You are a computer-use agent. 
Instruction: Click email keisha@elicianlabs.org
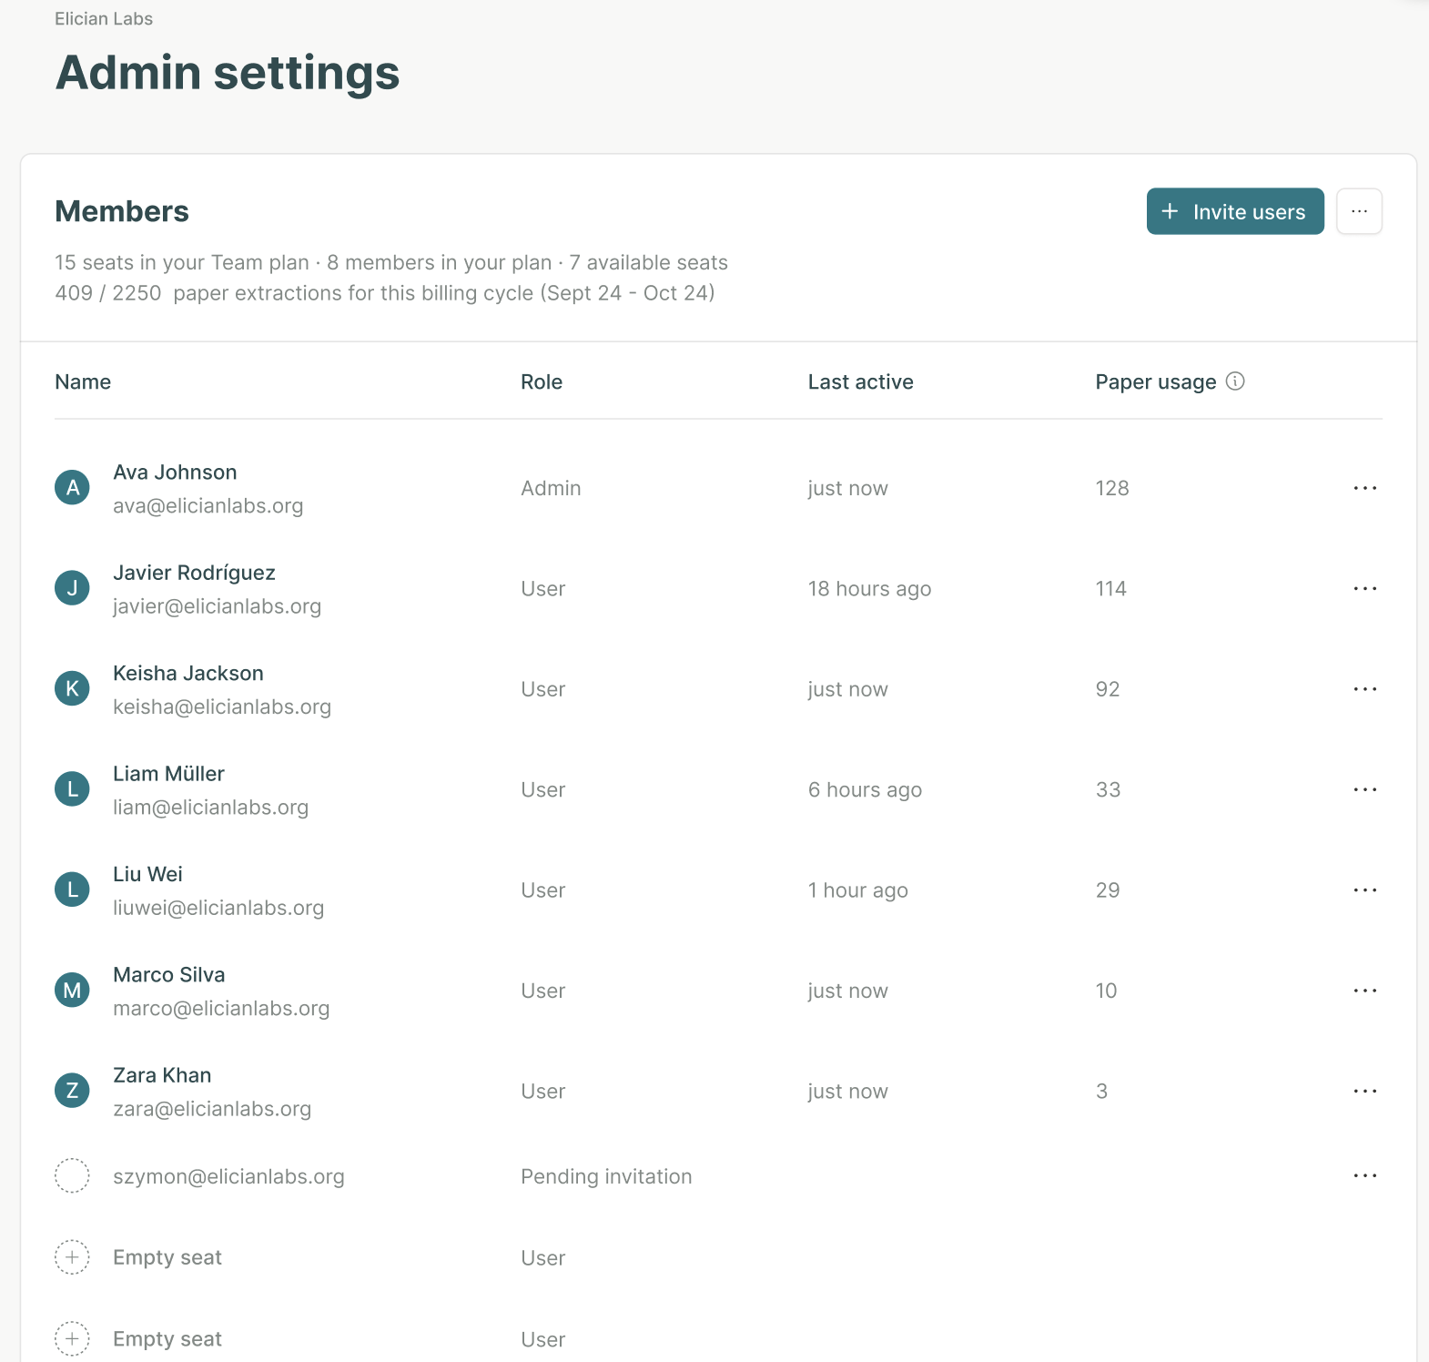click(x=222, y=707)
